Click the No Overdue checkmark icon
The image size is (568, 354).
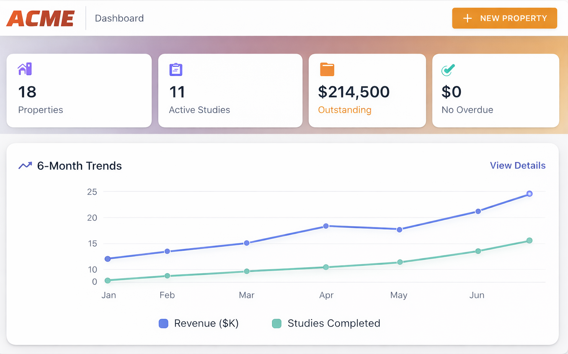448,70
